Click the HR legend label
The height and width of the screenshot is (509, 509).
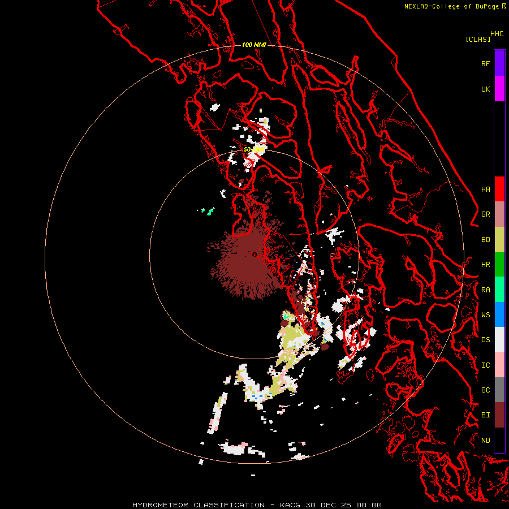point(485,265)
